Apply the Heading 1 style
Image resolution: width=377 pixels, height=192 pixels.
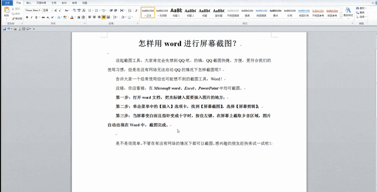point(176,13)
